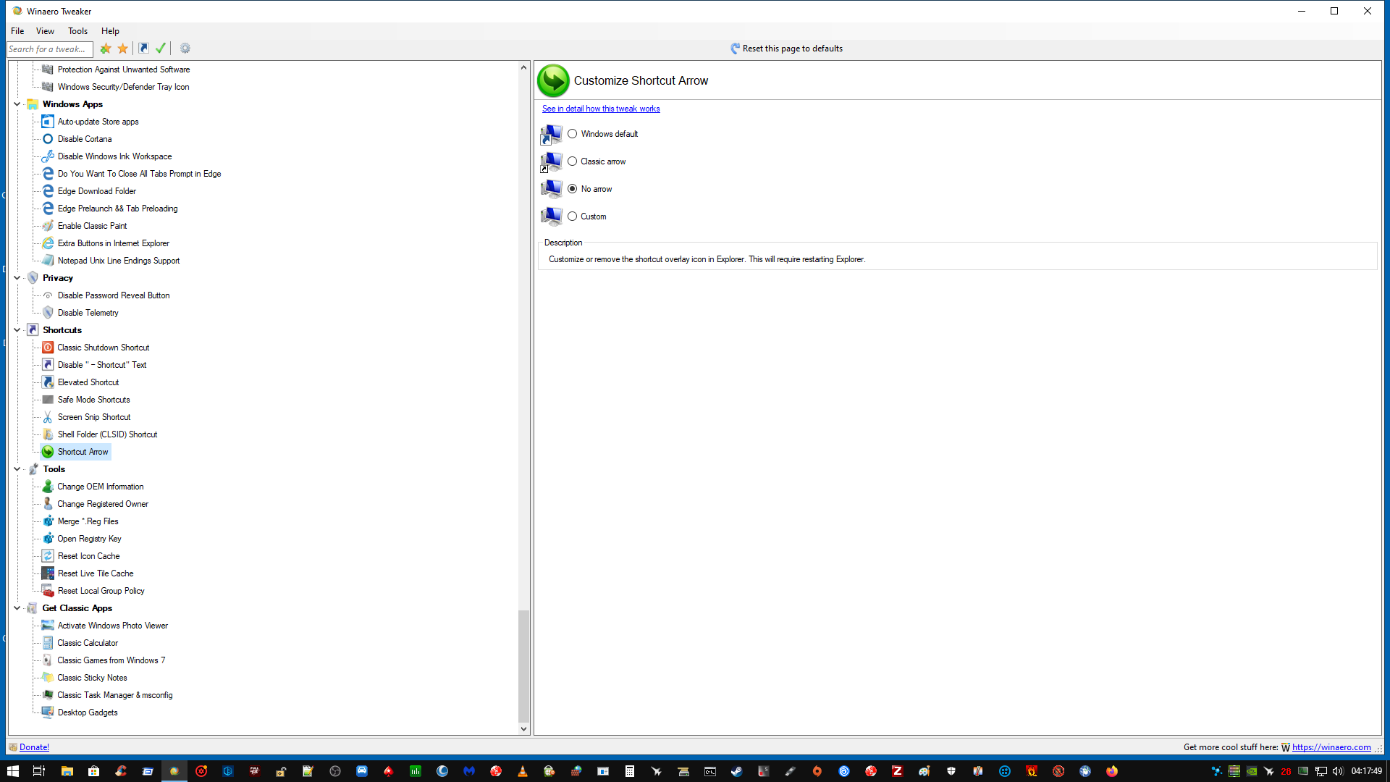Open settings via the gear toolbar icon
The width and height of the screenshot is (1390, 782).
pyautogui.click(x=185, y=49)
